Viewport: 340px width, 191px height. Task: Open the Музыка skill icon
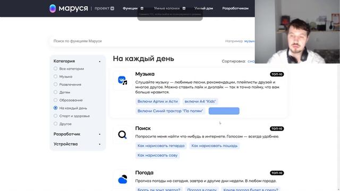(x=123, y=80)
